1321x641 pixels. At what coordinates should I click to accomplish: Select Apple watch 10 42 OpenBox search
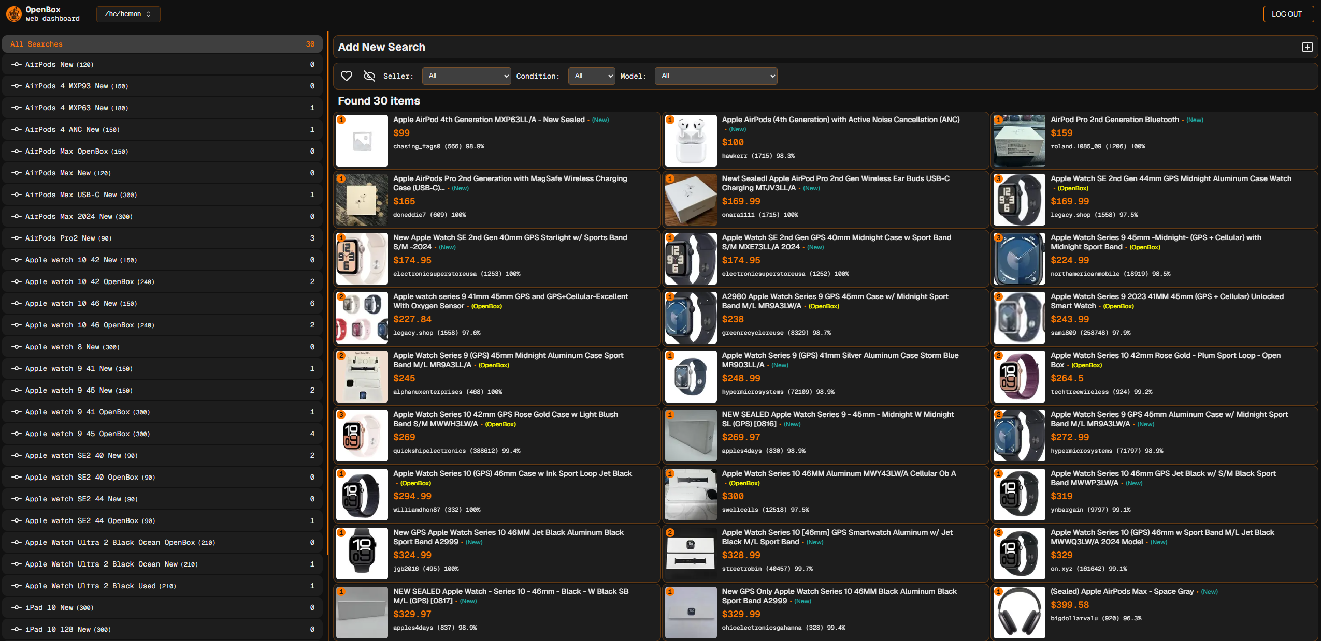pos(162,281)
